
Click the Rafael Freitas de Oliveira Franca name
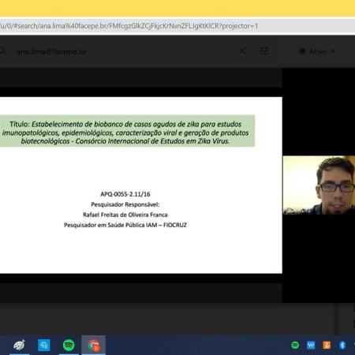click(x=125, y=215)
